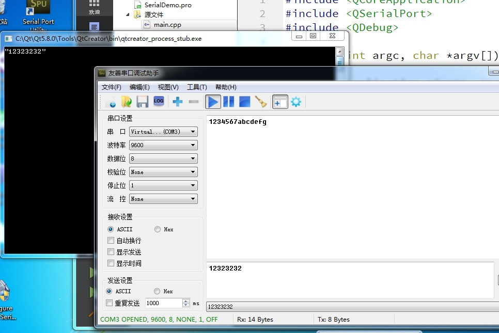
Task: Start the serial connection with the play icon
Action: tap(212, 102)
